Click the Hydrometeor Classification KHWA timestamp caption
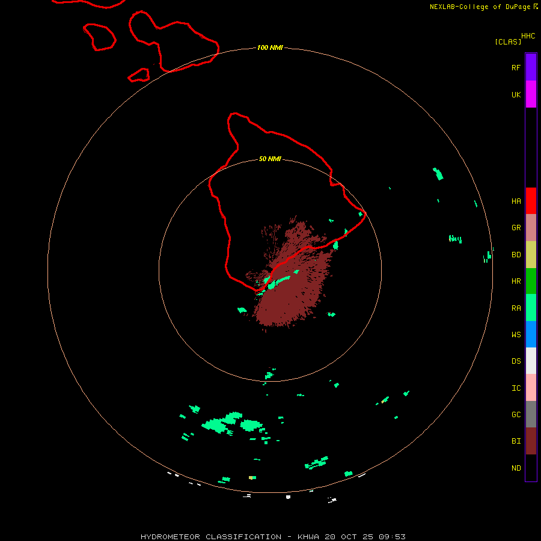This screenshot has width=541, height=541. point(273,537)
